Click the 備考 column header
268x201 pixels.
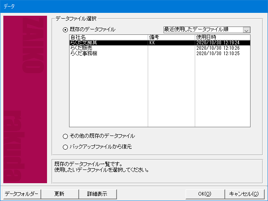tap(171, 37)
